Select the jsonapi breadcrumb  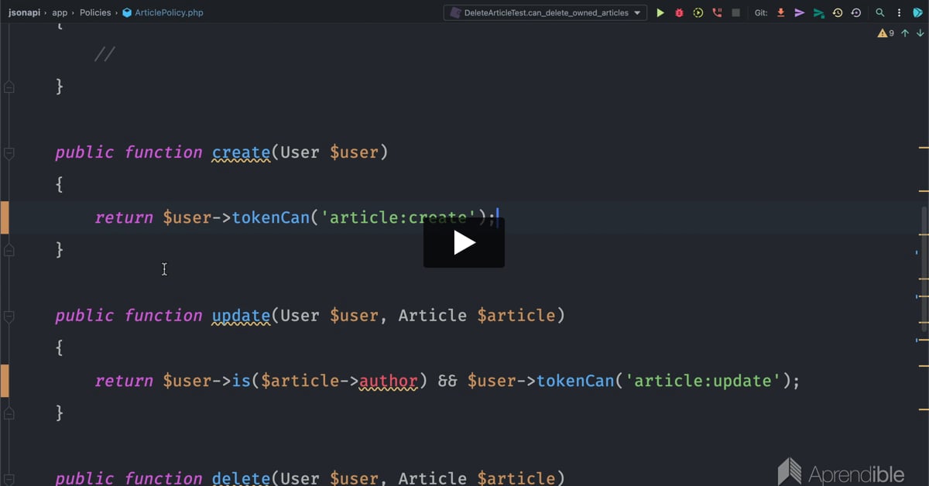click(24, 13)
